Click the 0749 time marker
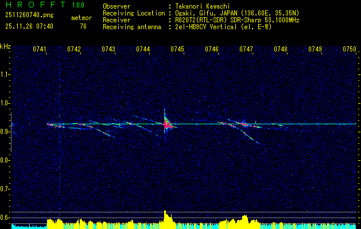 (x=315, y=49)
